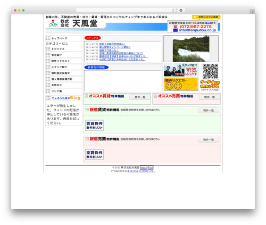The image size is (266, 225).
Task: Open the topic dated 2011/05/26
Action: pyautogui.click(x=109, y=50)
